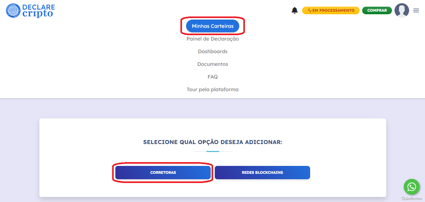Open the FAQ page
Viewport: 425px width, 202px height.
click(x=212, y=77)
